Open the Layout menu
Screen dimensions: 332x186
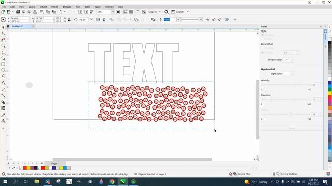tap(32, 7)
